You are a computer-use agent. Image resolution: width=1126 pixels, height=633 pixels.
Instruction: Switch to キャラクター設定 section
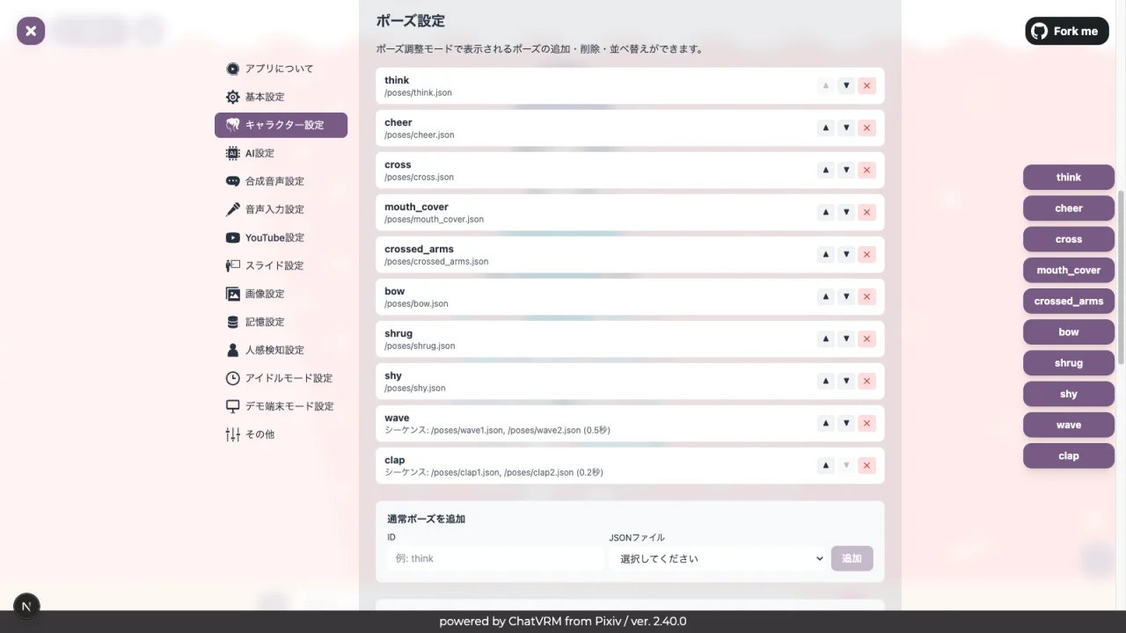281,125
